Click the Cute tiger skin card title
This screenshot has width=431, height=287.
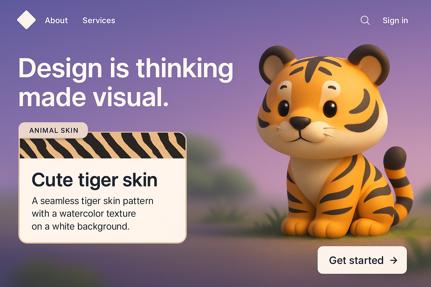click(95, 180)
